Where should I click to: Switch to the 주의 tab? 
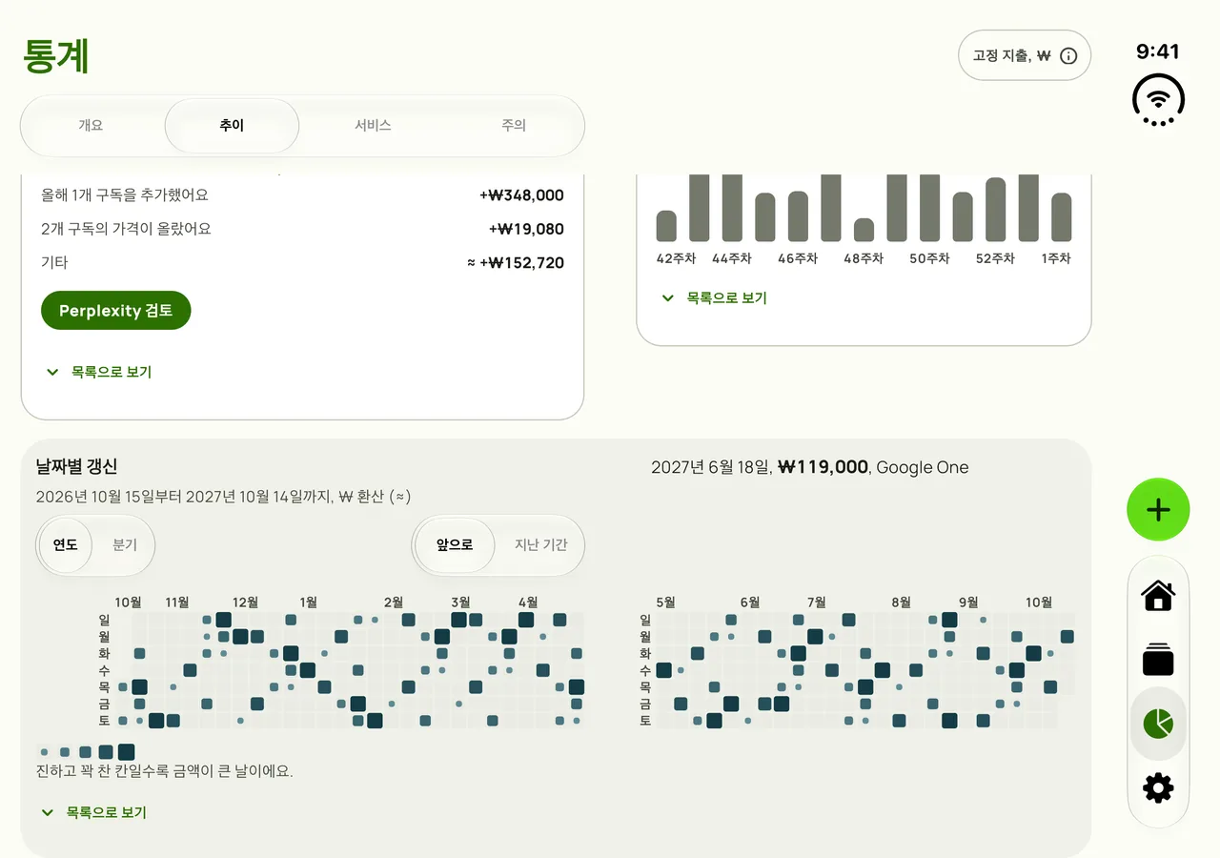click(514, 125)
